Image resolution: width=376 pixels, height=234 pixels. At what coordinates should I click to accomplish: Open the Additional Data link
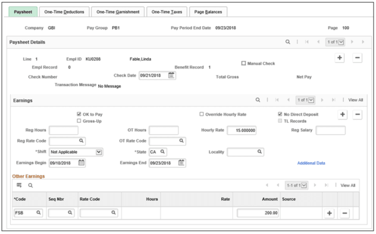(311, 163)
